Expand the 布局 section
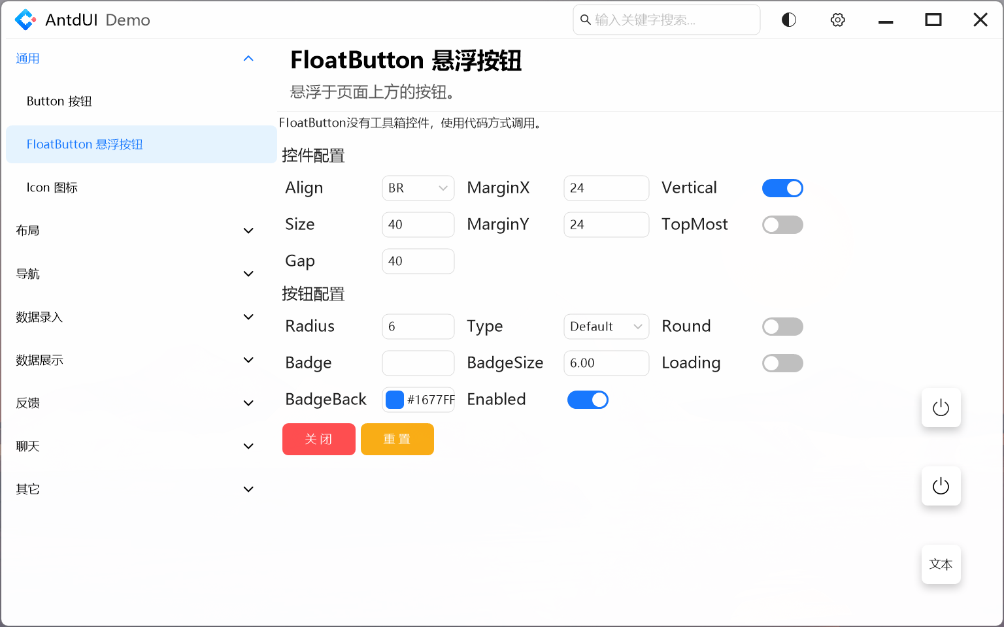The height and width of the screenshot is (627, 1004). (135, 230)
